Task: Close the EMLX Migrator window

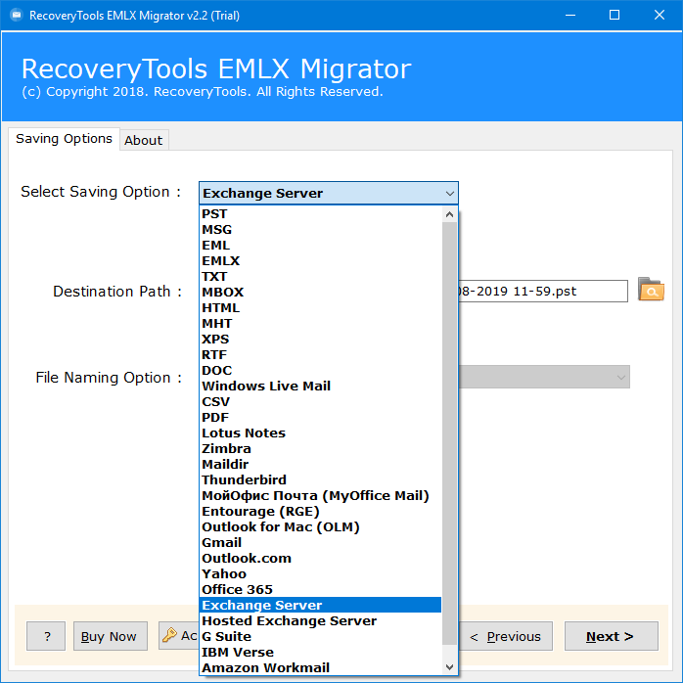Action: [660, 16]
